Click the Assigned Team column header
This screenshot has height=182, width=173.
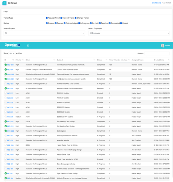138,60
